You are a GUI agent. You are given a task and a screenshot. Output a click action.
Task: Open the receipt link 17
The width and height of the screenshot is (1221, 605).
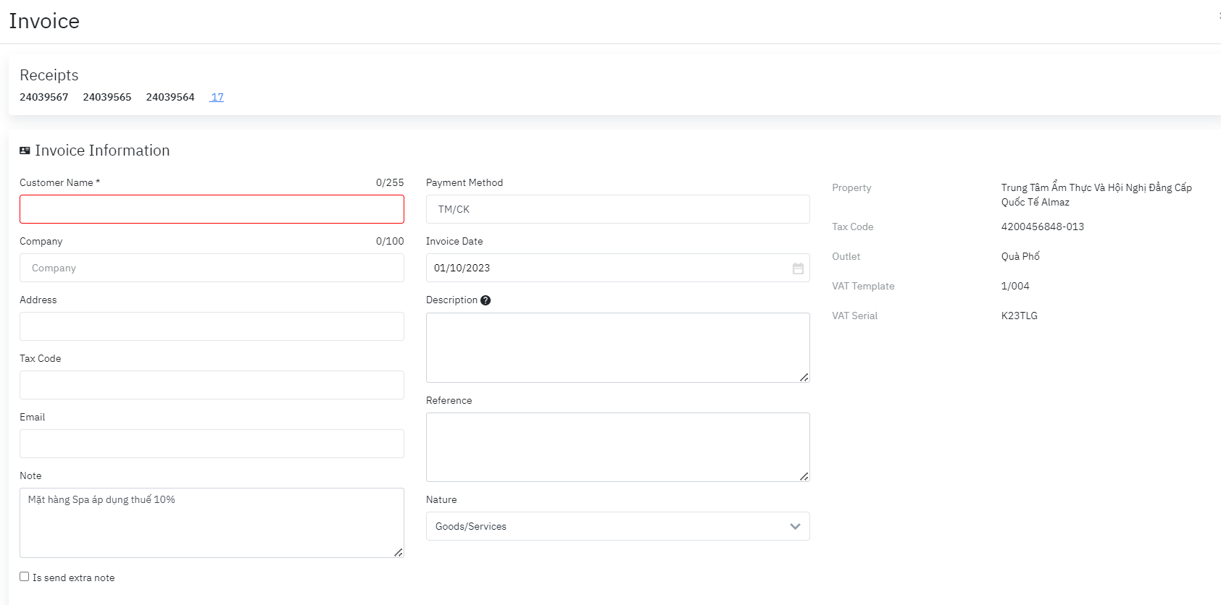coord(217,97)
